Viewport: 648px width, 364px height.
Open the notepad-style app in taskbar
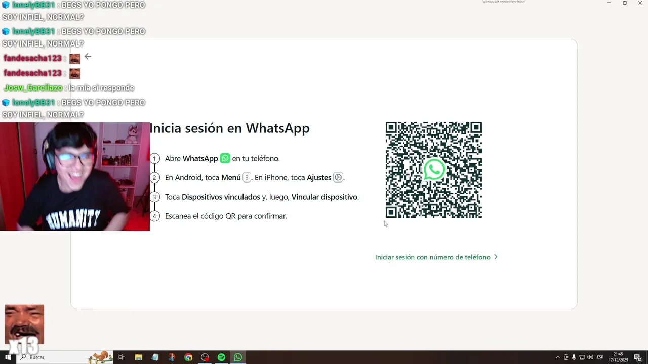(x=155, y=357)
